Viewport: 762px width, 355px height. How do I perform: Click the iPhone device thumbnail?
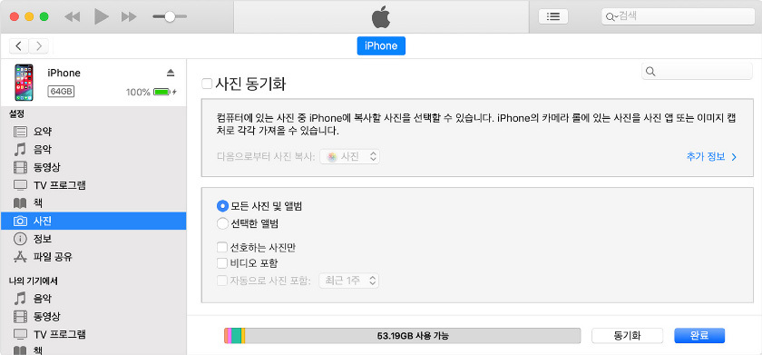coord(24,83)
